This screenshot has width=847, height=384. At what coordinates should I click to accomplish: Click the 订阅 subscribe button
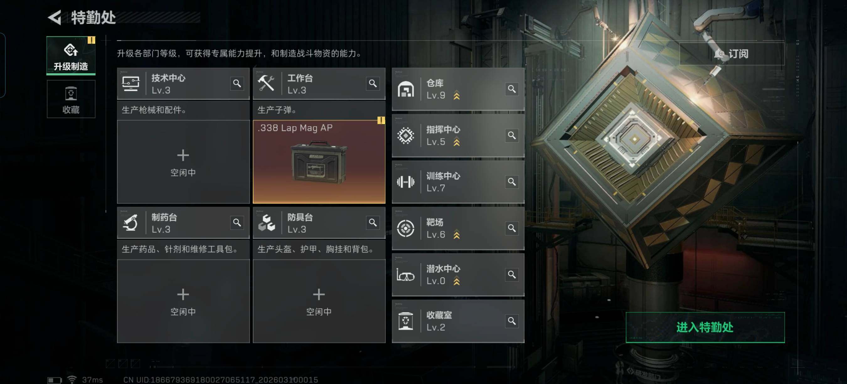pos(732,54)
